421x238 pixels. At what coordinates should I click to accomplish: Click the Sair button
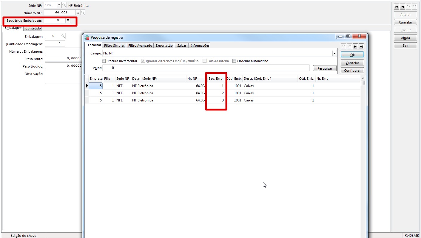click(x=405, y=46)
